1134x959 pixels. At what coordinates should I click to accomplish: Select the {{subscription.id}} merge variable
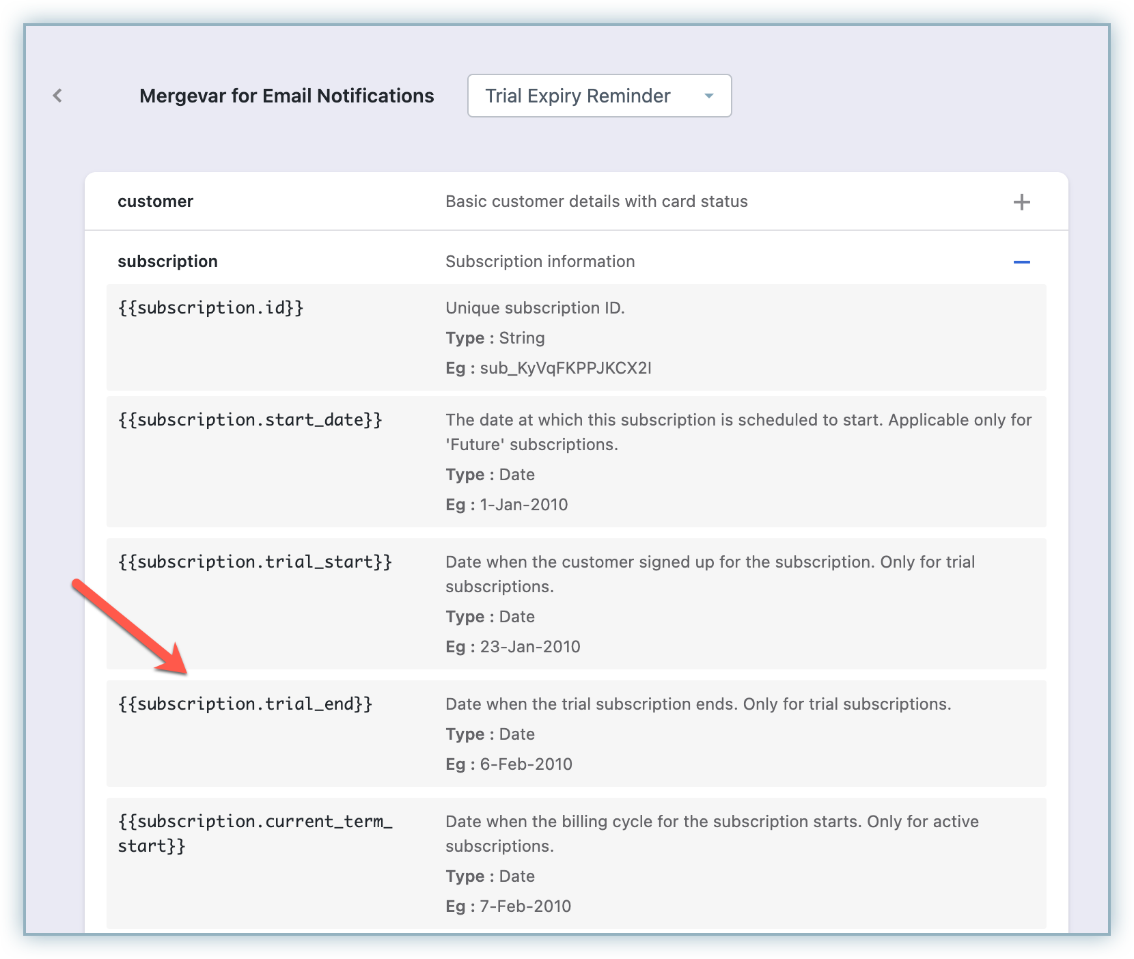[210, 308]
